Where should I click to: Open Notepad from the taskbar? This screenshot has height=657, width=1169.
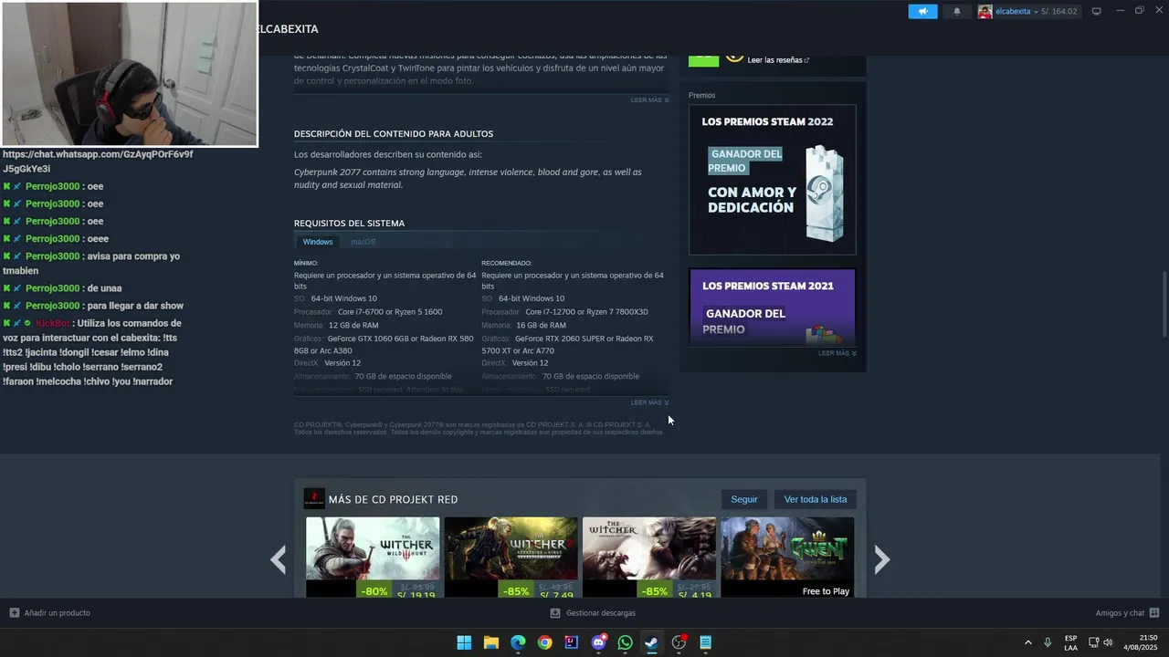(x=705, y=642)
